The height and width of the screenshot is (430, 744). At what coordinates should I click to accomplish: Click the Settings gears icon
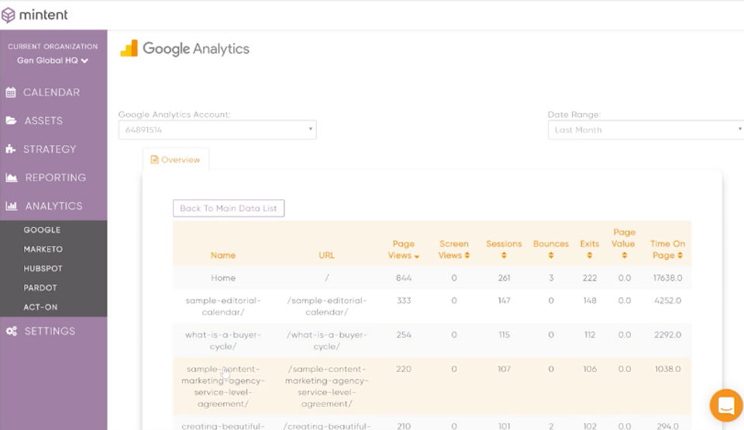12,332
